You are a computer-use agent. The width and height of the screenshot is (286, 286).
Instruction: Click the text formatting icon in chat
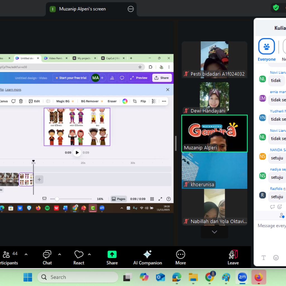263,258
